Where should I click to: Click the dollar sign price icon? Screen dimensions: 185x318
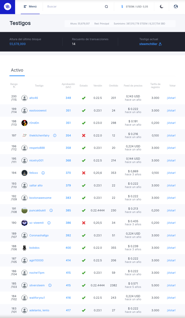pos(122,7)
